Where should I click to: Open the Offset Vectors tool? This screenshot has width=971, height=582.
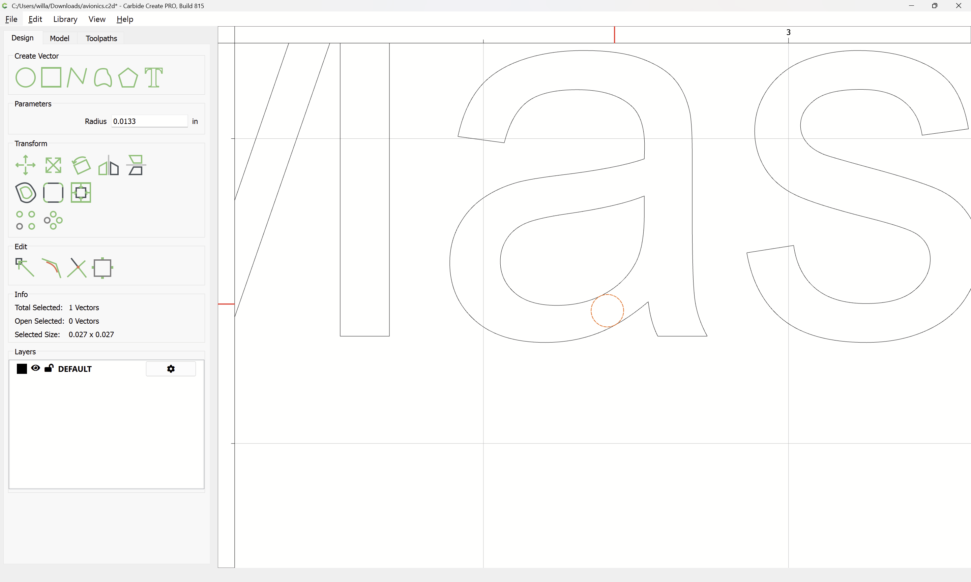coord(26,193)
